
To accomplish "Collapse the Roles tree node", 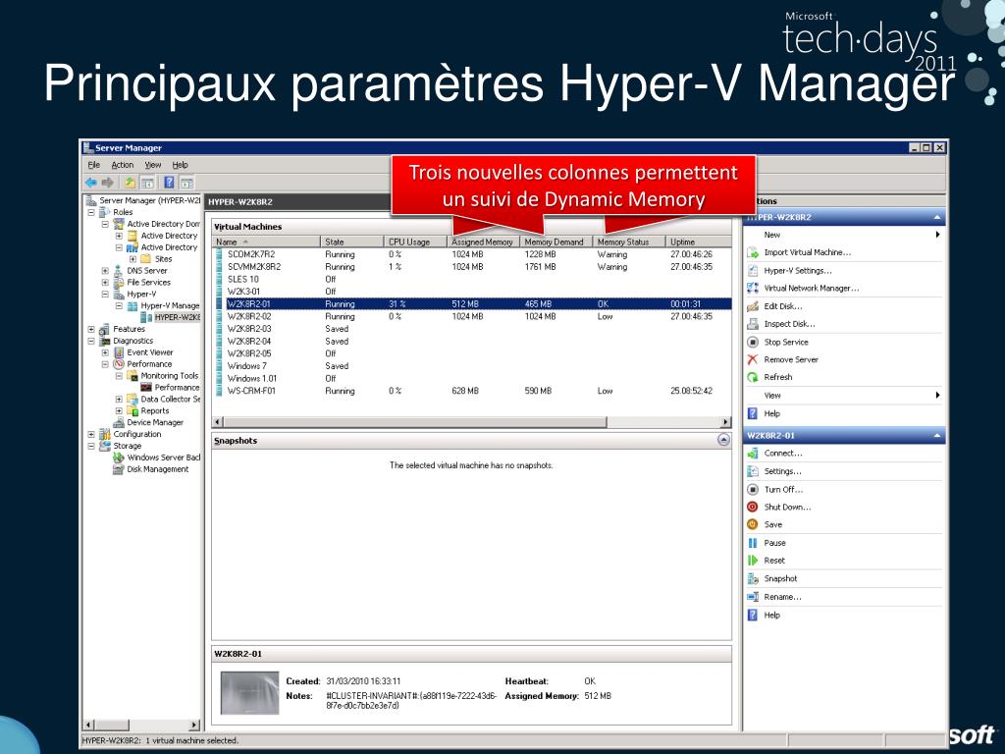I will [x=91, y=212].
